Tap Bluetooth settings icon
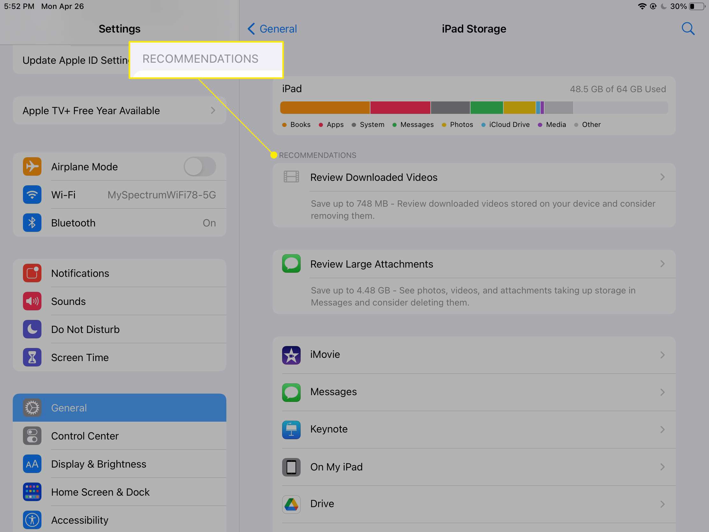This screenshot has width=709, height=532. tap(31, 223)
